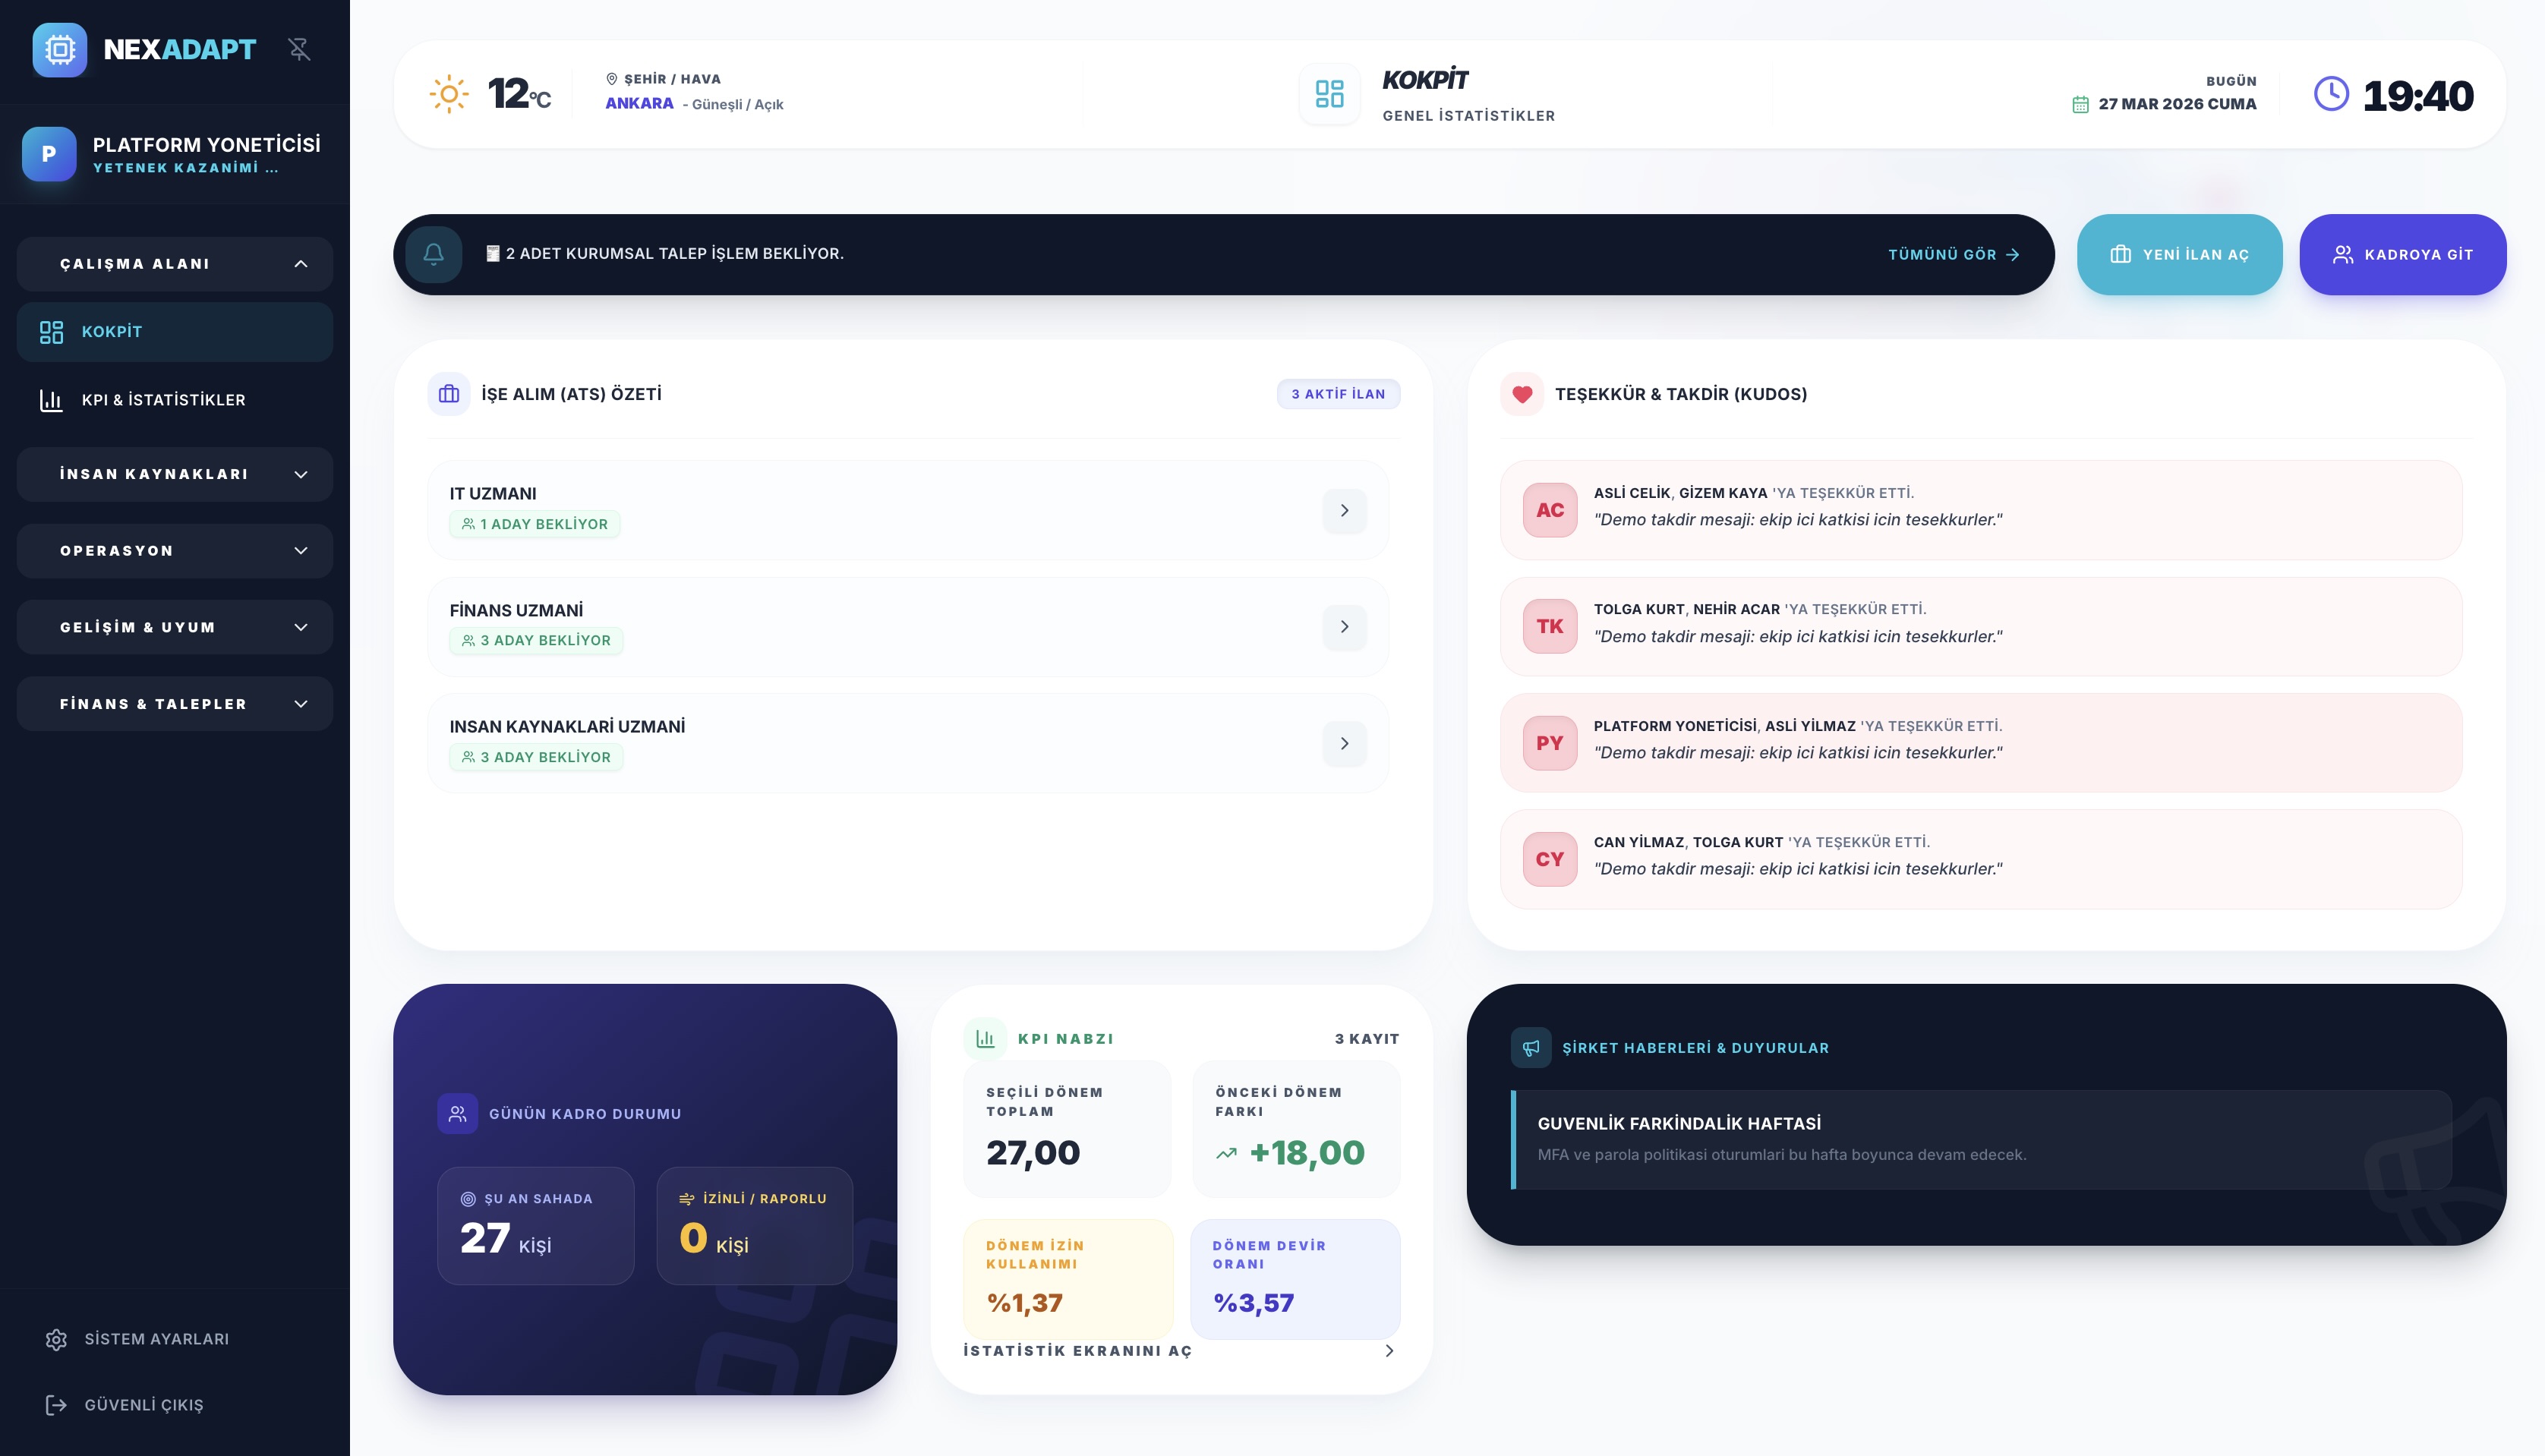The height and width of the screenshot is (1456, 2545).
Task: Click the megaphone icon in company news
Action: coord(1531,1048)
